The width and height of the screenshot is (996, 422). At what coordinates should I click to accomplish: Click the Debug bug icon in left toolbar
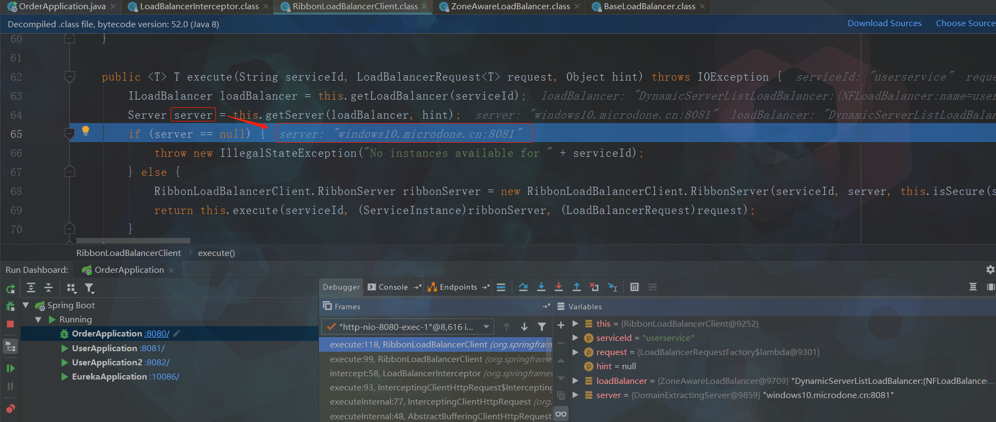click(10, 306)
